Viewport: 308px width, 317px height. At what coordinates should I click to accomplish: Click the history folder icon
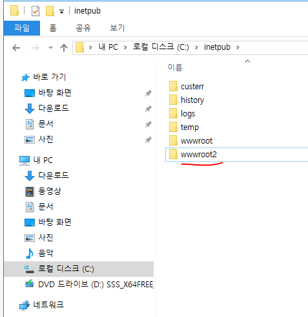(173, 100)
